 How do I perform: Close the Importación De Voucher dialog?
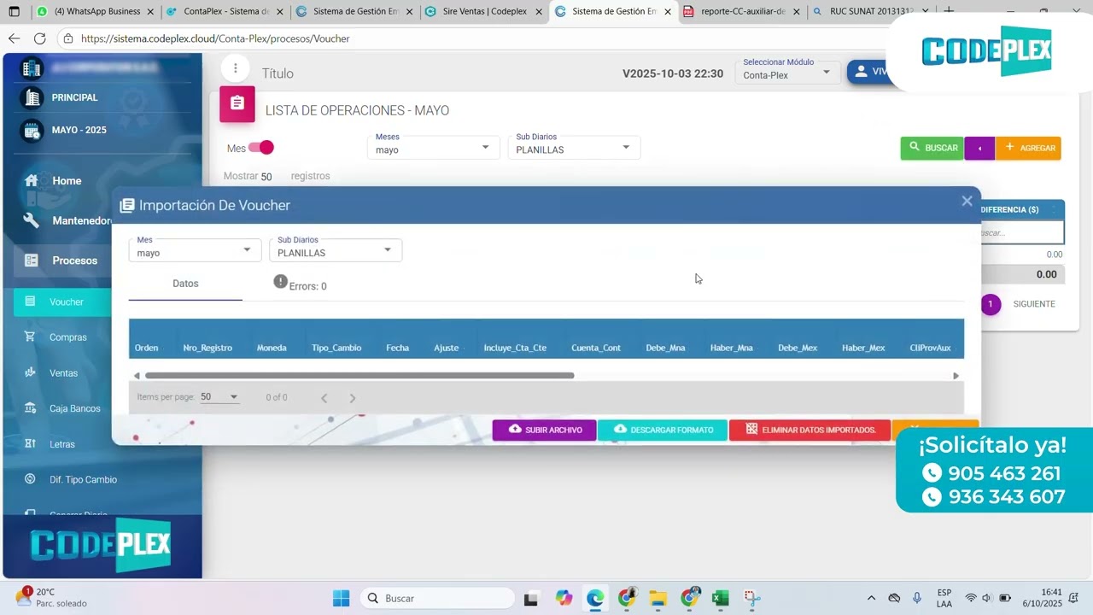[x=967, y=202]
